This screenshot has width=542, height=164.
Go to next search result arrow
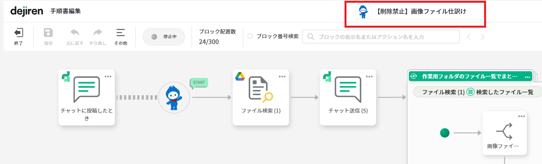(x=483, y=37)
